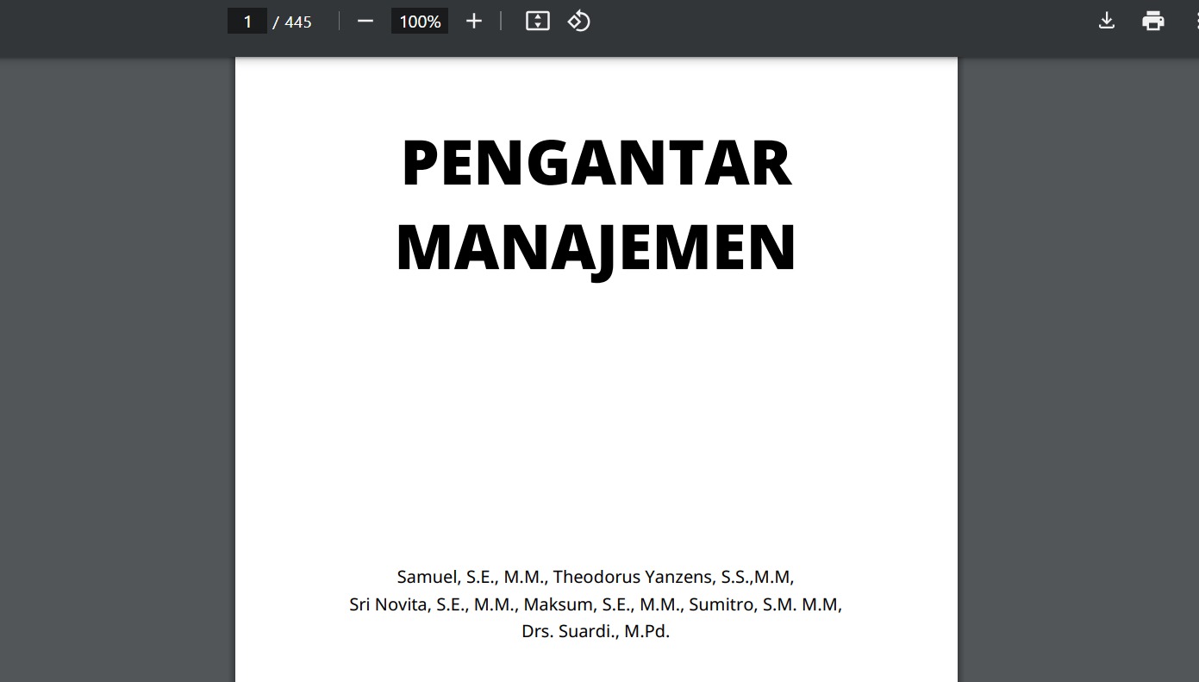Click the current page number field
1199x682 pixels.
tap(247, 22)
